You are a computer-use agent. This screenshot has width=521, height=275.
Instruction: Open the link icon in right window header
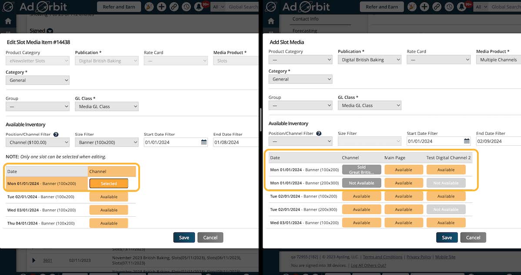[437, 7]
